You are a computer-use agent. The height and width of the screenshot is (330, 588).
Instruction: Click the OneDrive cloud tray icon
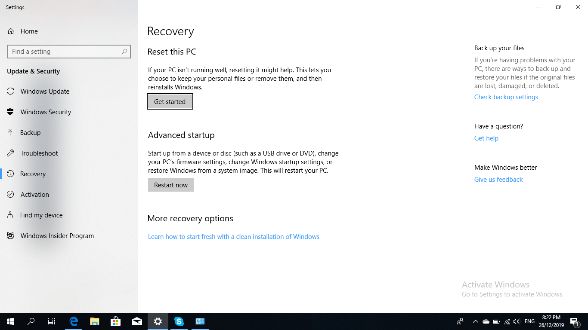click(486, 321)
